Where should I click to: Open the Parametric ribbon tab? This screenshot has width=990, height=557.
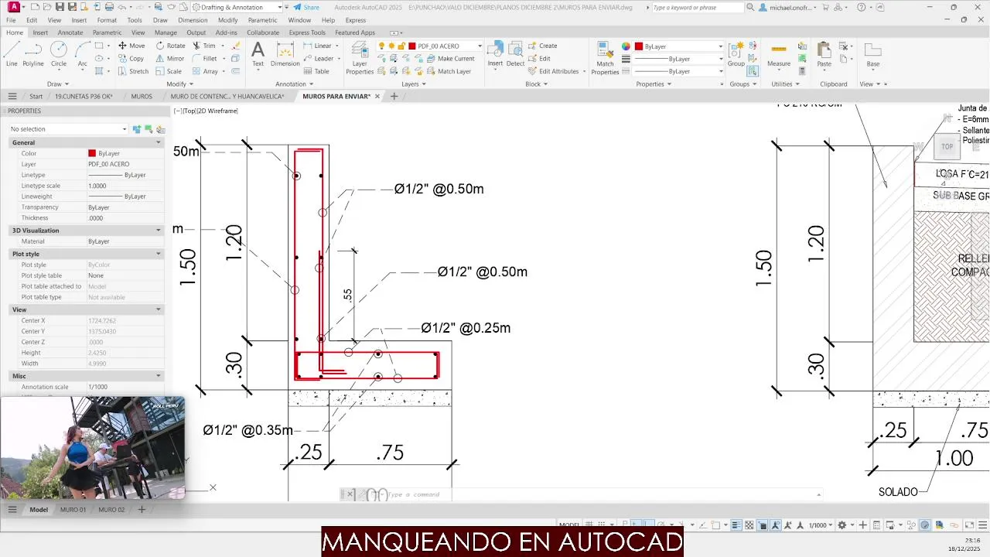[x=107, y=32]
